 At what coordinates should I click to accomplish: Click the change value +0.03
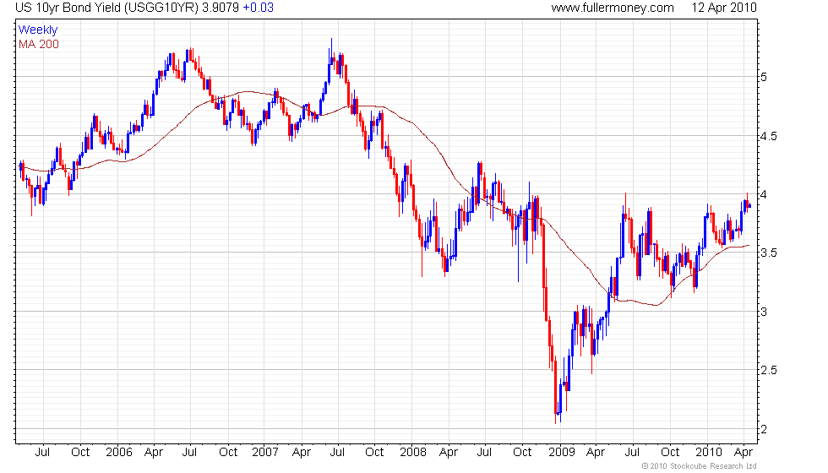[258, 8]
